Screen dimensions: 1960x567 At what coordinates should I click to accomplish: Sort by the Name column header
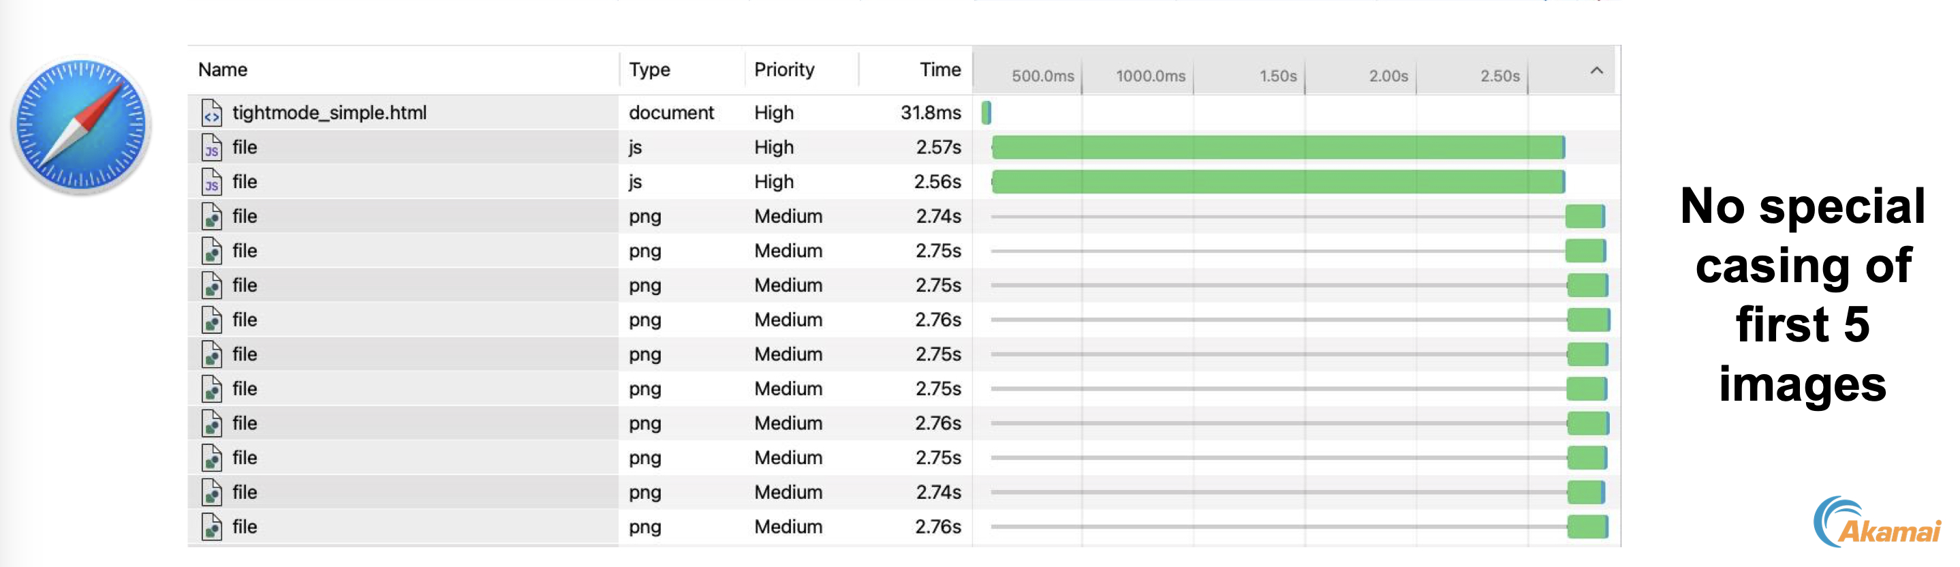223,70
